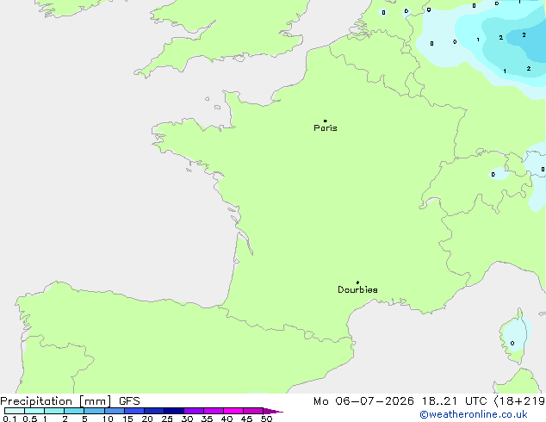Click the '15' legend scale label
Screen dimensions: 546x422
click(127, 419)
